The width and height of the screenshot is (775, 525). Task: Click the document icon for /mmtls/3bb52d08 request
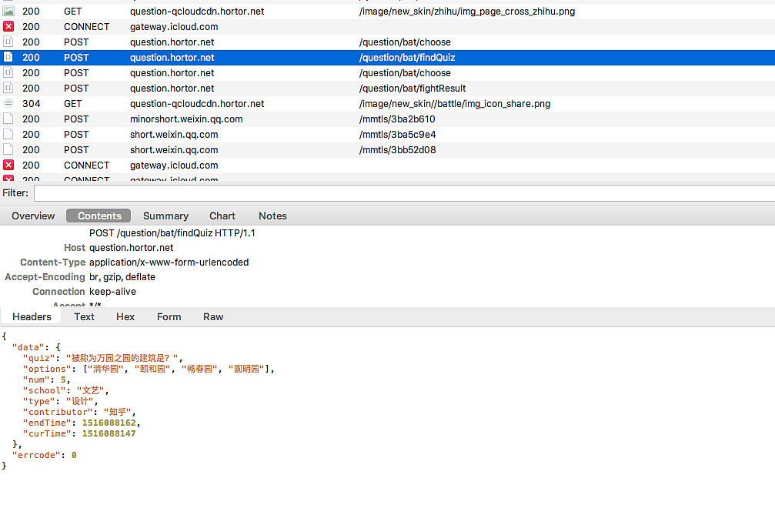[x=8, y=150]
